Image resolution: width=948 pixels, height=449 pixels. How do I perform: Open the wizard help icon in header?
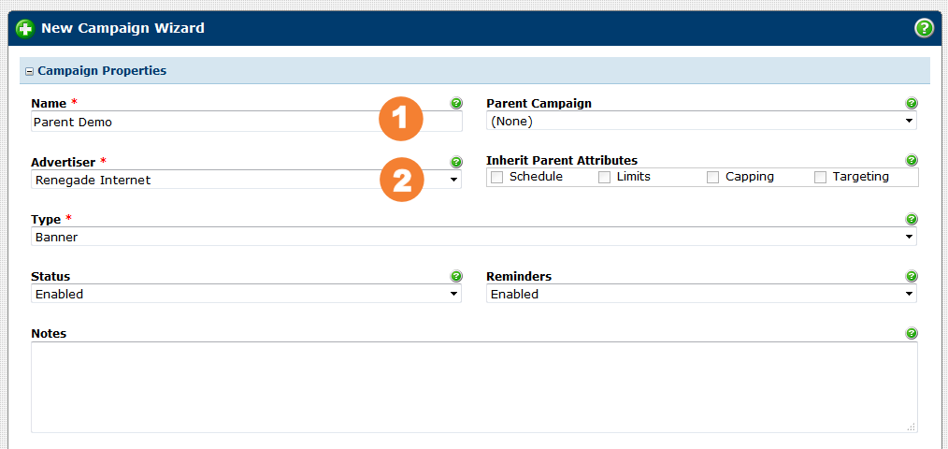click(924, 28)
